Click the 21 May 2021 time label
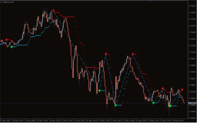Screen dimensions: 197x123 [x=5, y=121]
